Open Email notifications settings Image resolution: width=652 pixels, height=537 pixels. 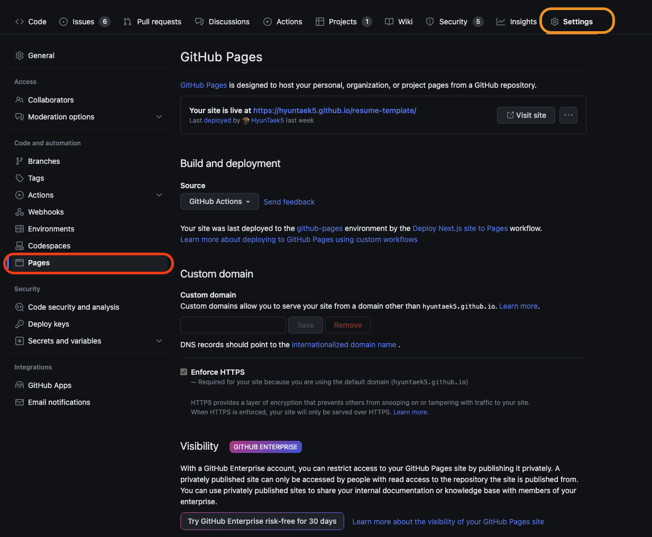pos(89,402)
